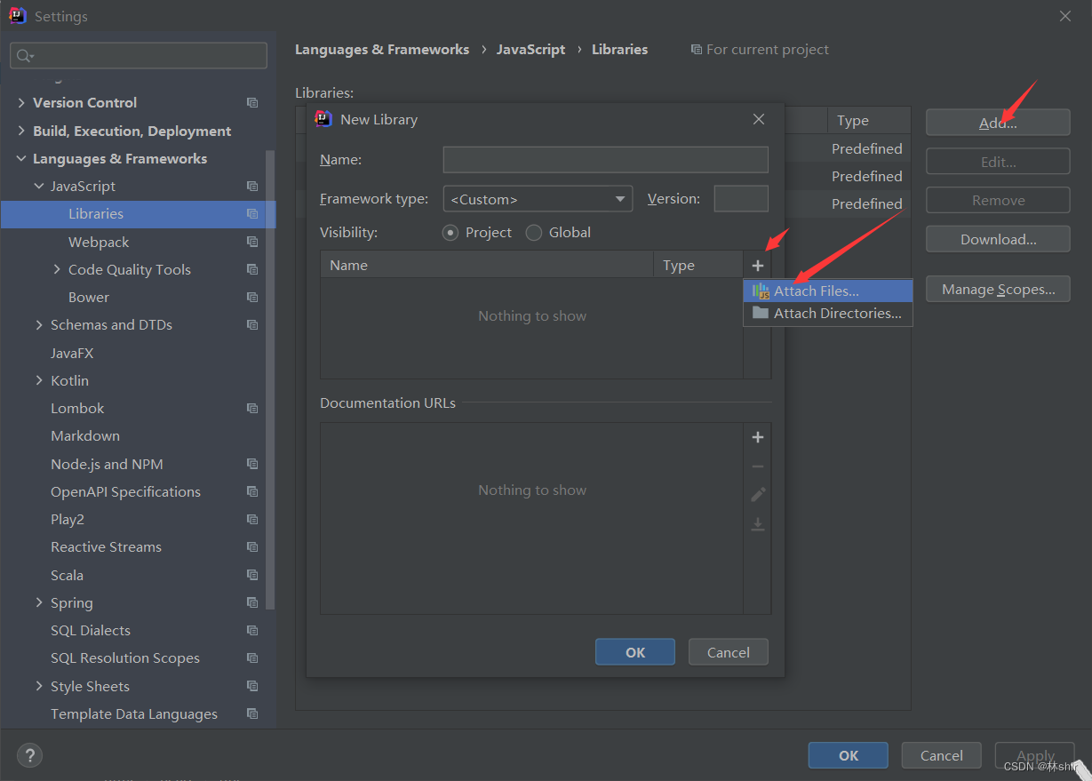Click the project-level icon beside Style Sheets

click(x=252, y=686)
